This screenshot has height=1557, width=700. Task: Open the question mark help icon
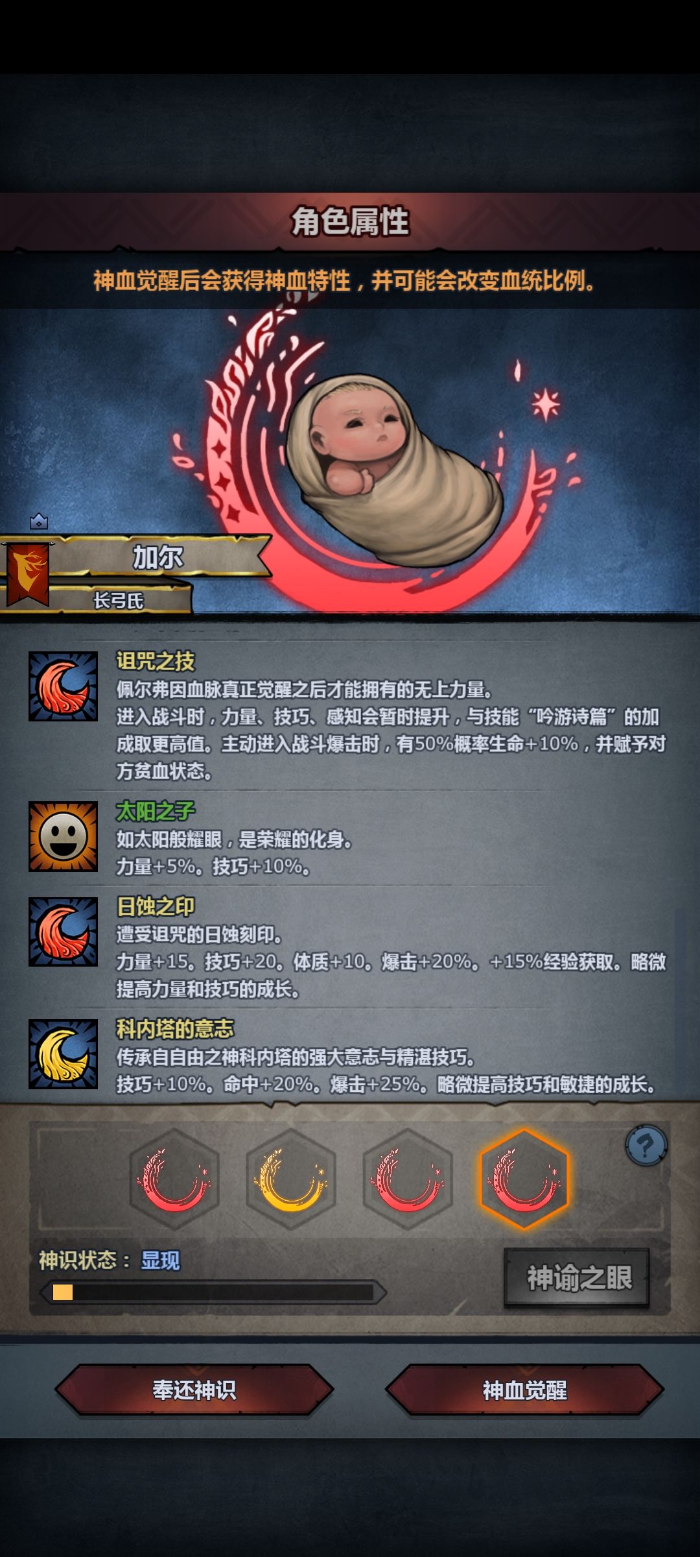pos(646,1146)
